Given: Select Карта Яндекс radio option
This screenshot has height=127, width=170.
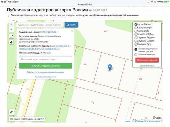Looking at the screenshot, I should [136, 24].
